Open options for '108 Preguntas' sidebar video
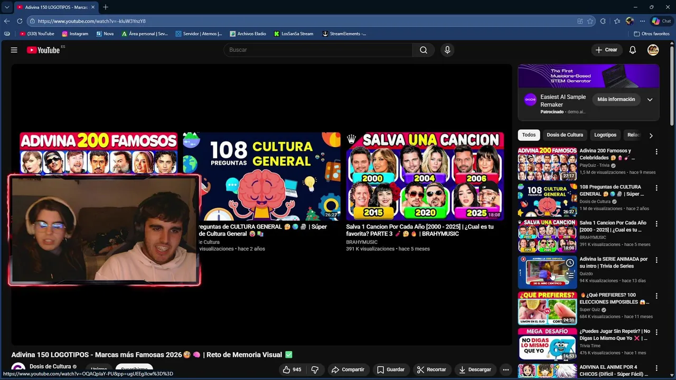This screenshot has width=676, height=380. 656,188
